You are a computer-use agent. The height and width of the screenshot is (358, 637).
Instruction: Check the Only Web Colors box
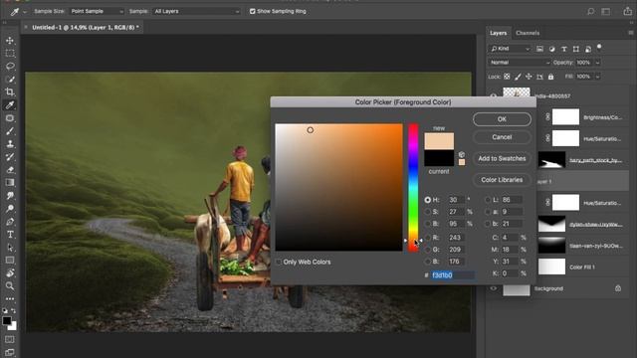coord(279,263)
